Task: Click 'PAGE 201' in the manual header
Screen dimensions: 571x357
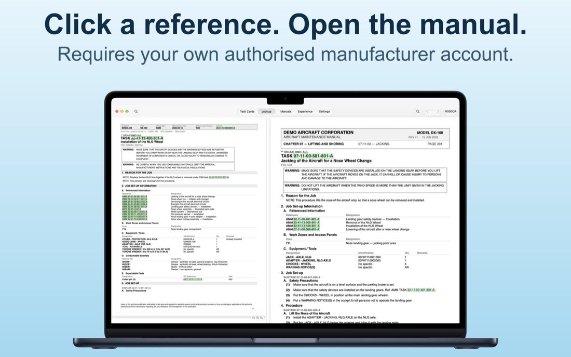Action: [434, 144]
